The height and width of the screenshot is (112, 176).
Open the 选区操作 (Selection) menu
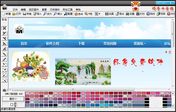34,10
